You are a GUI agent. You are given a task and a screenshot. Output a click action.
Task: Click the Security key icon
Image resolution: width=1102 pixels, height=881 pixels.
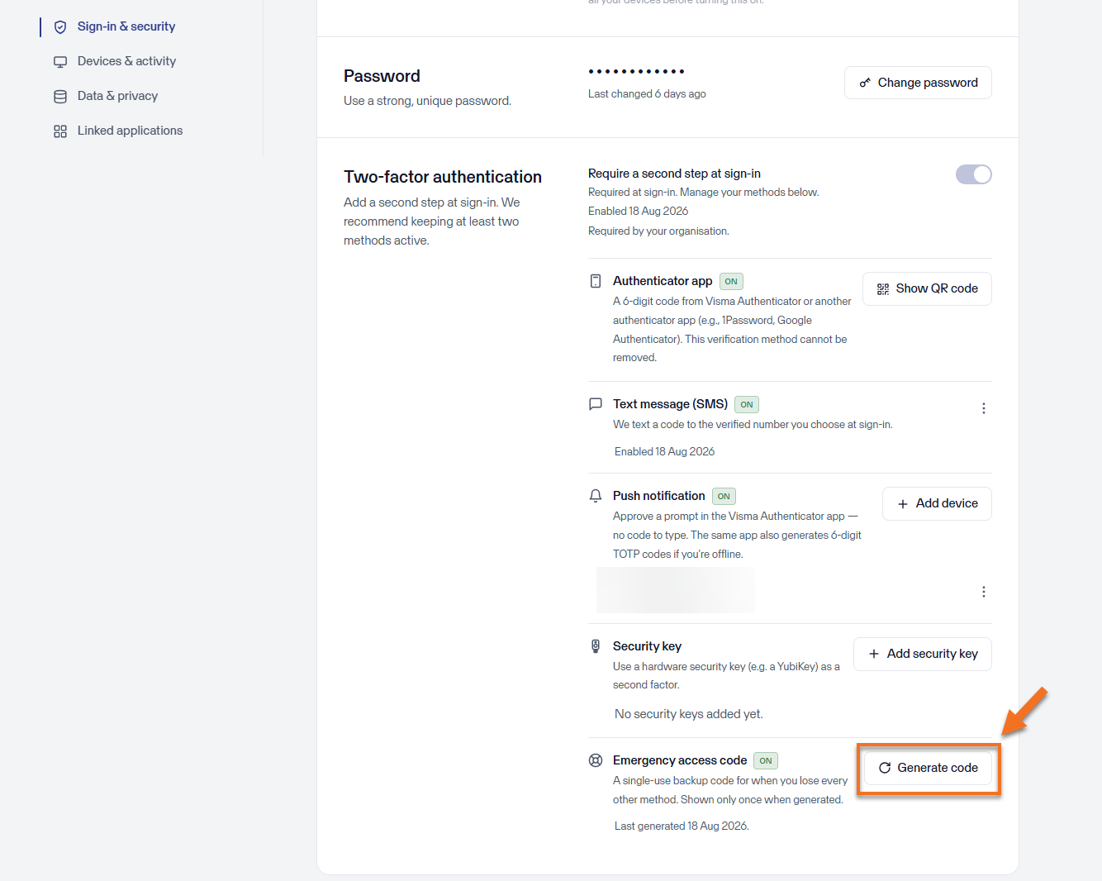(x=596, y=646)
